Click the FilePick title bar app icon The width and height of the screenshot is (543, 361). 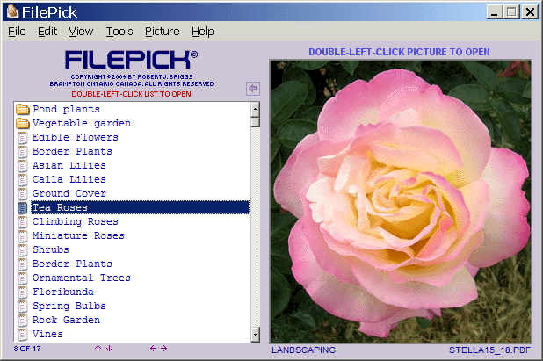(12, 11)
